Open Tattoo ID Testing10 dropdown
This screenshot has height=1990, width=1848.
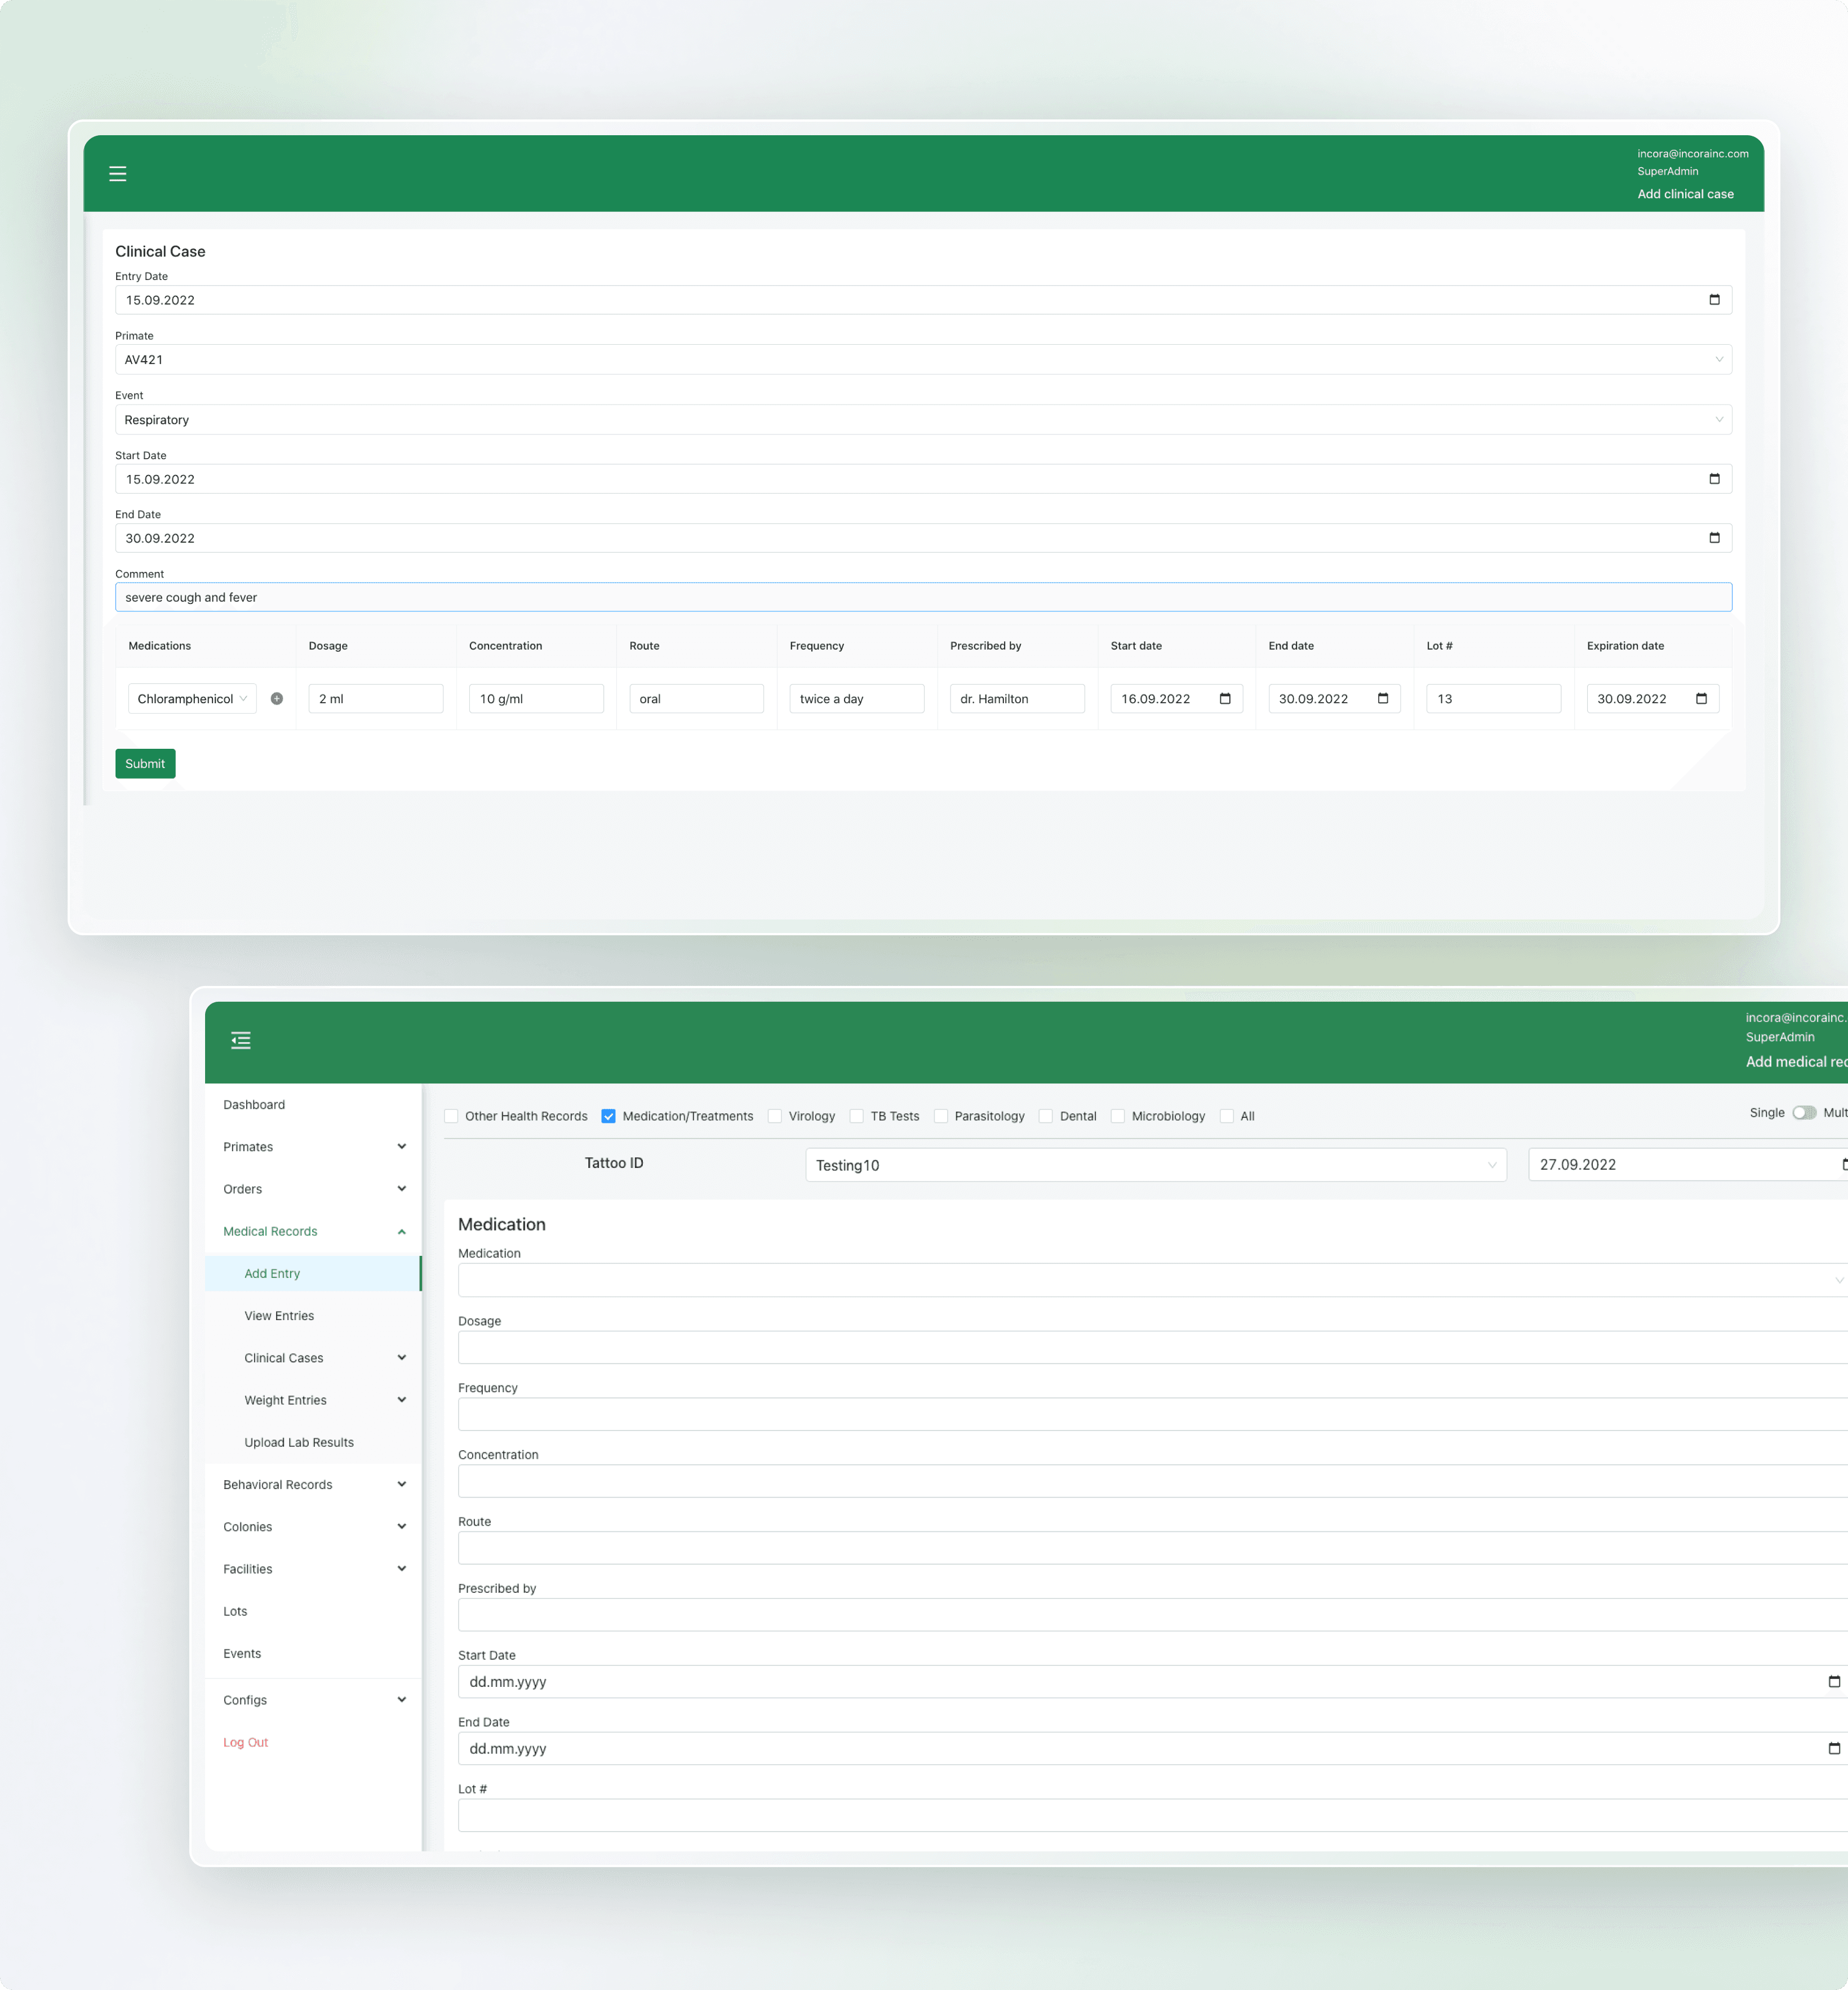tap(1156, 1165)
